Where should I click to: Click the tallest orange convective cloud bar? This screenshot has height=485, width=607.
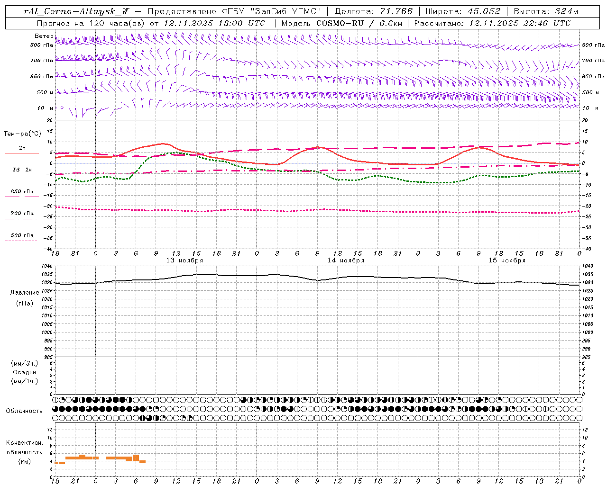click(x=136, y=458)
